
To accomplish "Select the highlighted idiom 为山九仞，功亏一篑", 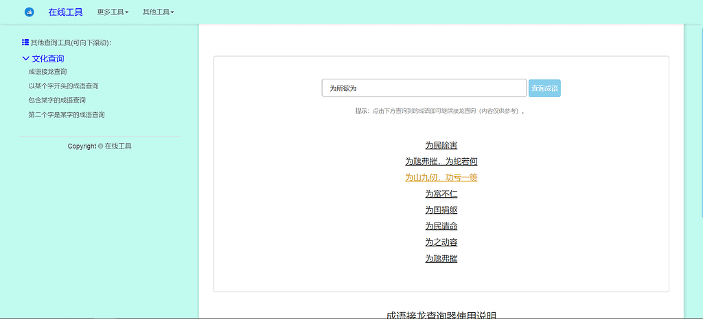I will tap(441, 177).
